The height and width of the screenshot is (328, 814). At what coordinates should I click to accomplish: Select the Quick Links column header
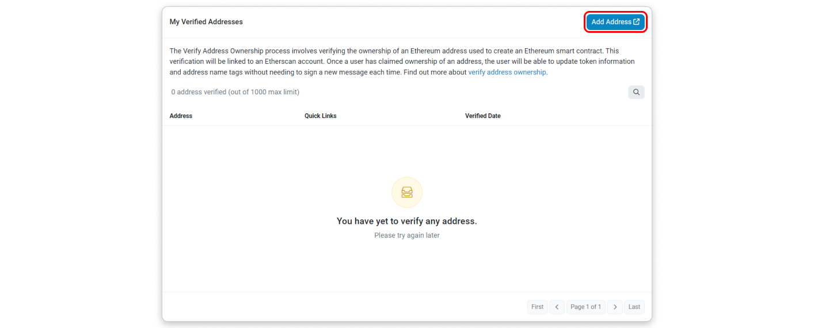click(321, 116)
